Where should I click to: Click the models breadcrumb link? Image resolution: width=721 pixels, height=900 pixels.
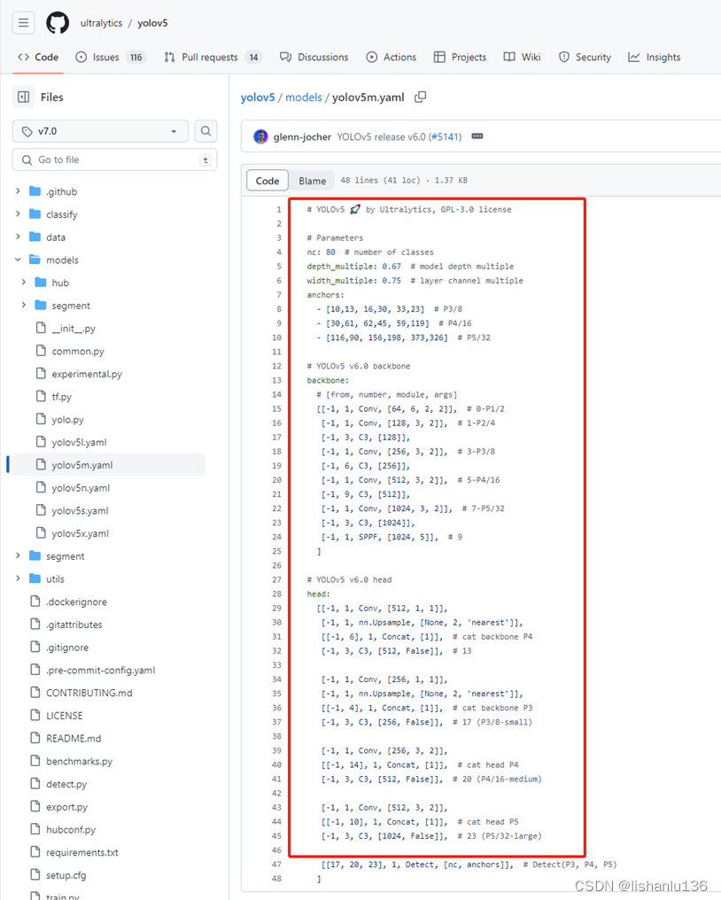coord(304,97)
